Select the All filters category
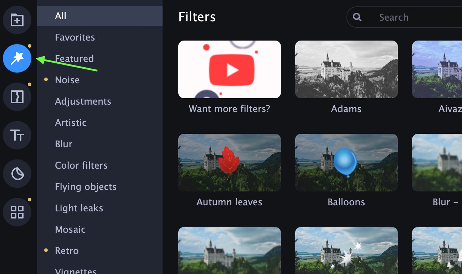The width and height of the screenshot is (462, 274). pos(100,16)
